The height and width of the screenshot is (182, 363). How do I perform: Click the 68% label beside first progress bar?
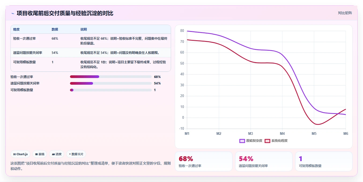[x=157, y=77]
